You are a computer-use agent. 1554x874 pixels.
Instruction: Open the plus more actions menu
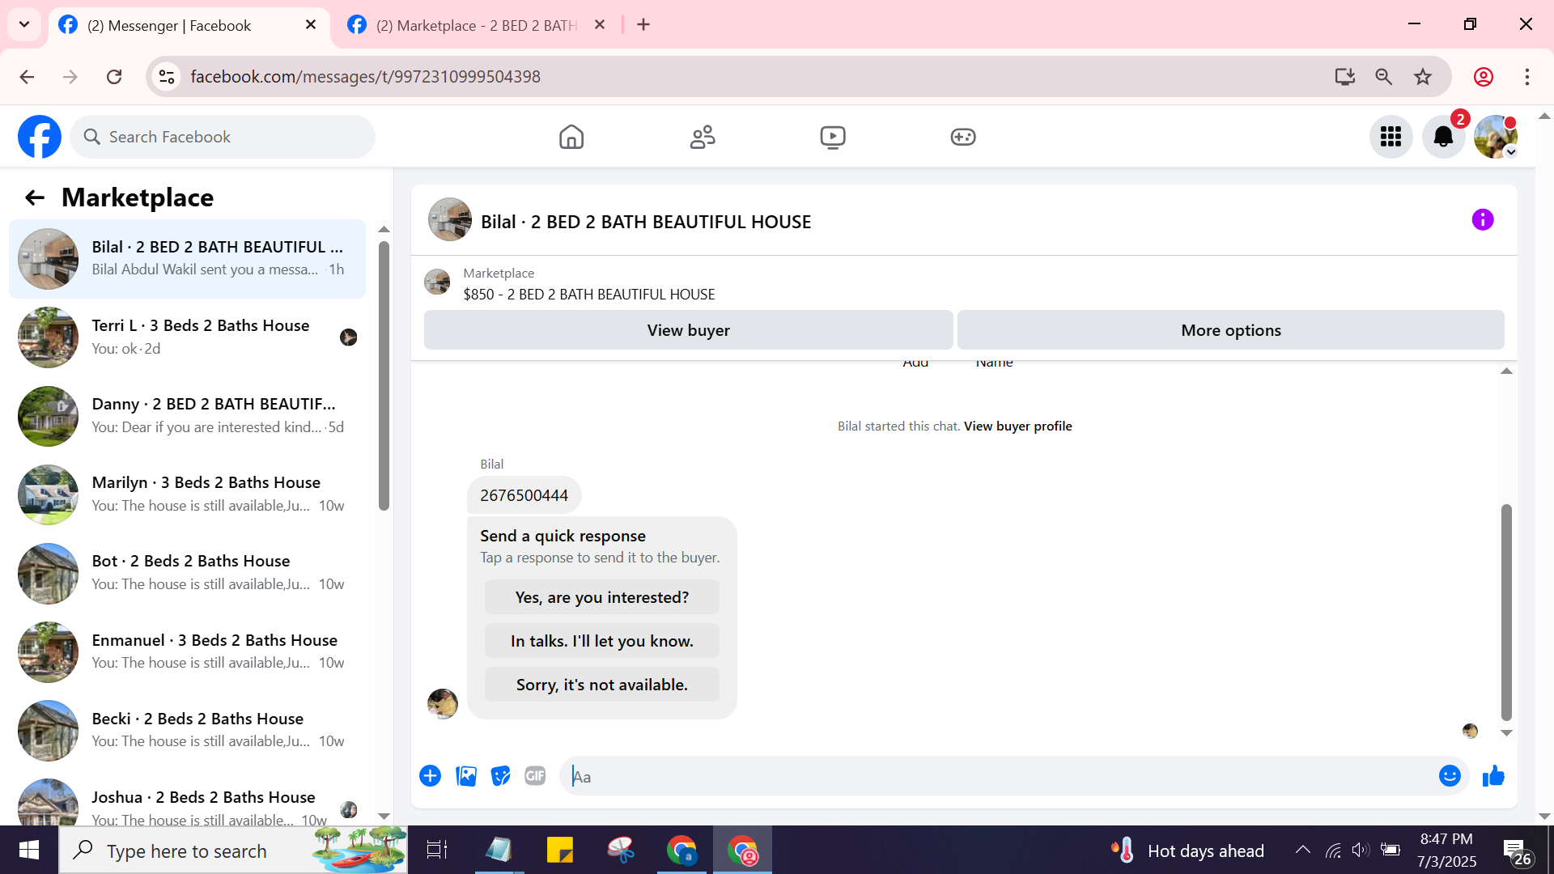tap(430, 776)
